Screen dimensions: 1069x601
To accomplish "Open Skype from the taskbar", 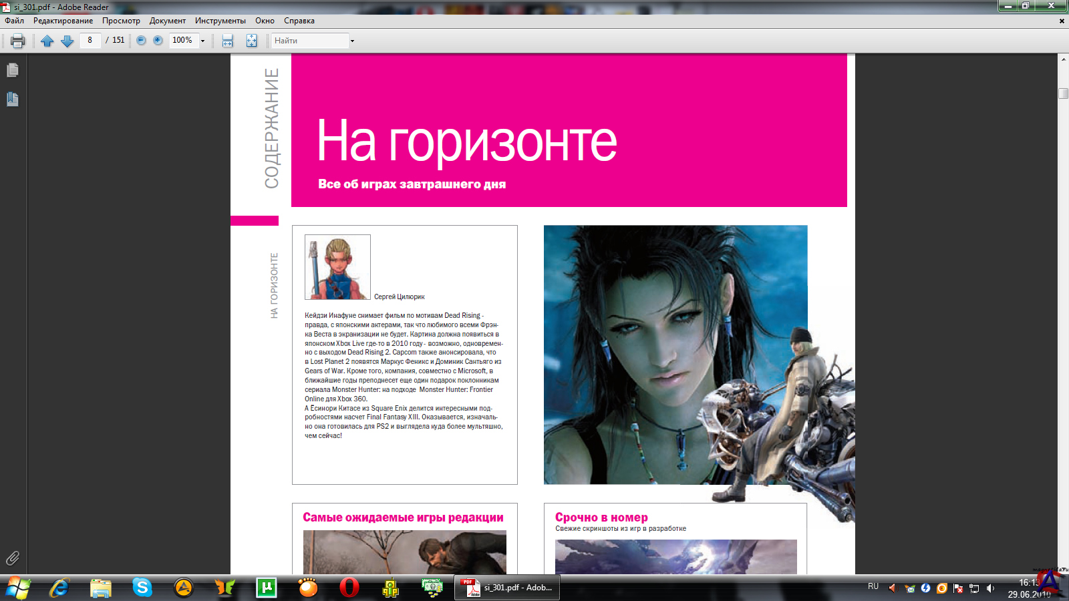I will [142, 588].
